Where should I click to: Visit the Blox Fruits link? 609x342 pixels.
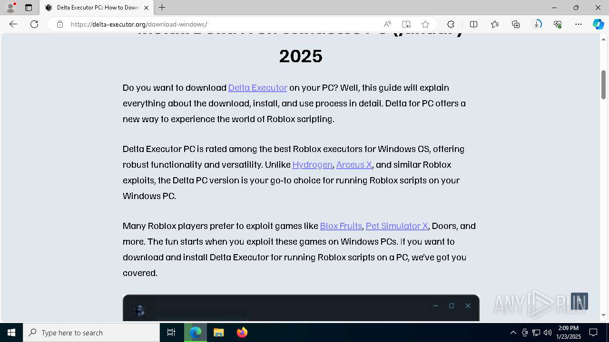click(x=341, y=226)
